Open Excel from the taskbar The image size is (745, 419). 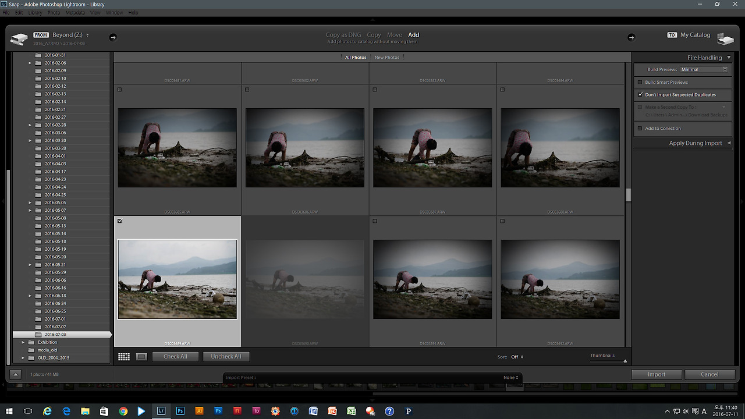coord(351,411)
